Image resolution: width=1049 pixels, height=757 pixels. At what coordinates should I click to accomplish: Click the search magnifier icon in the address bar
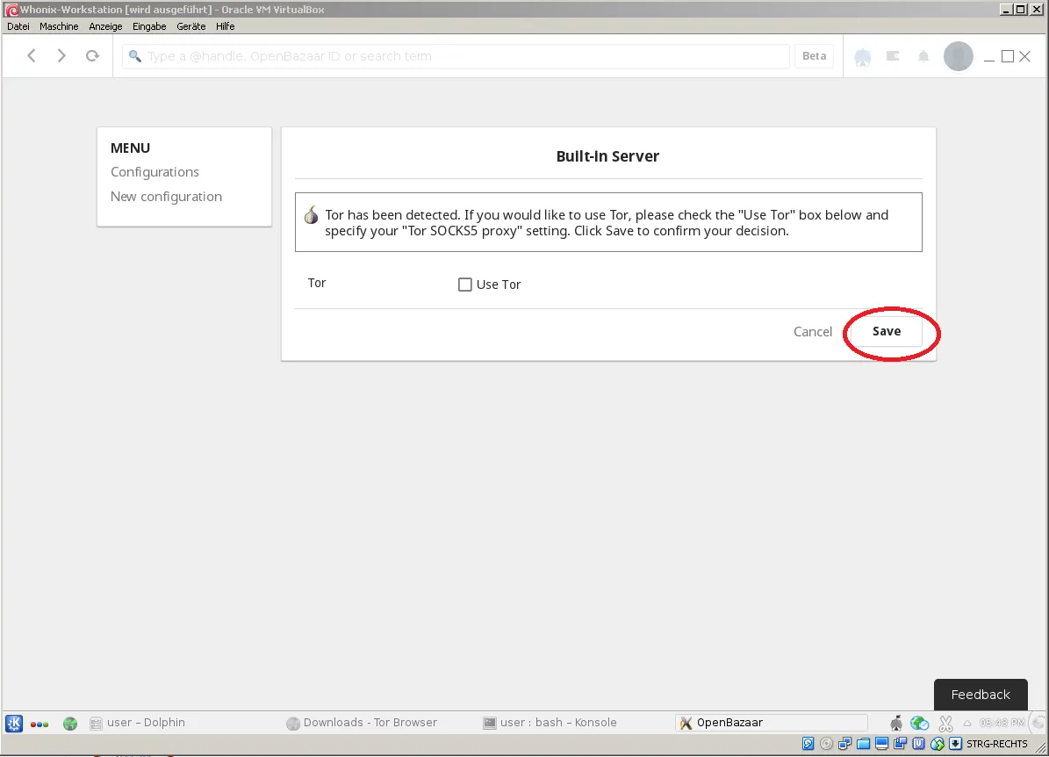135,56
